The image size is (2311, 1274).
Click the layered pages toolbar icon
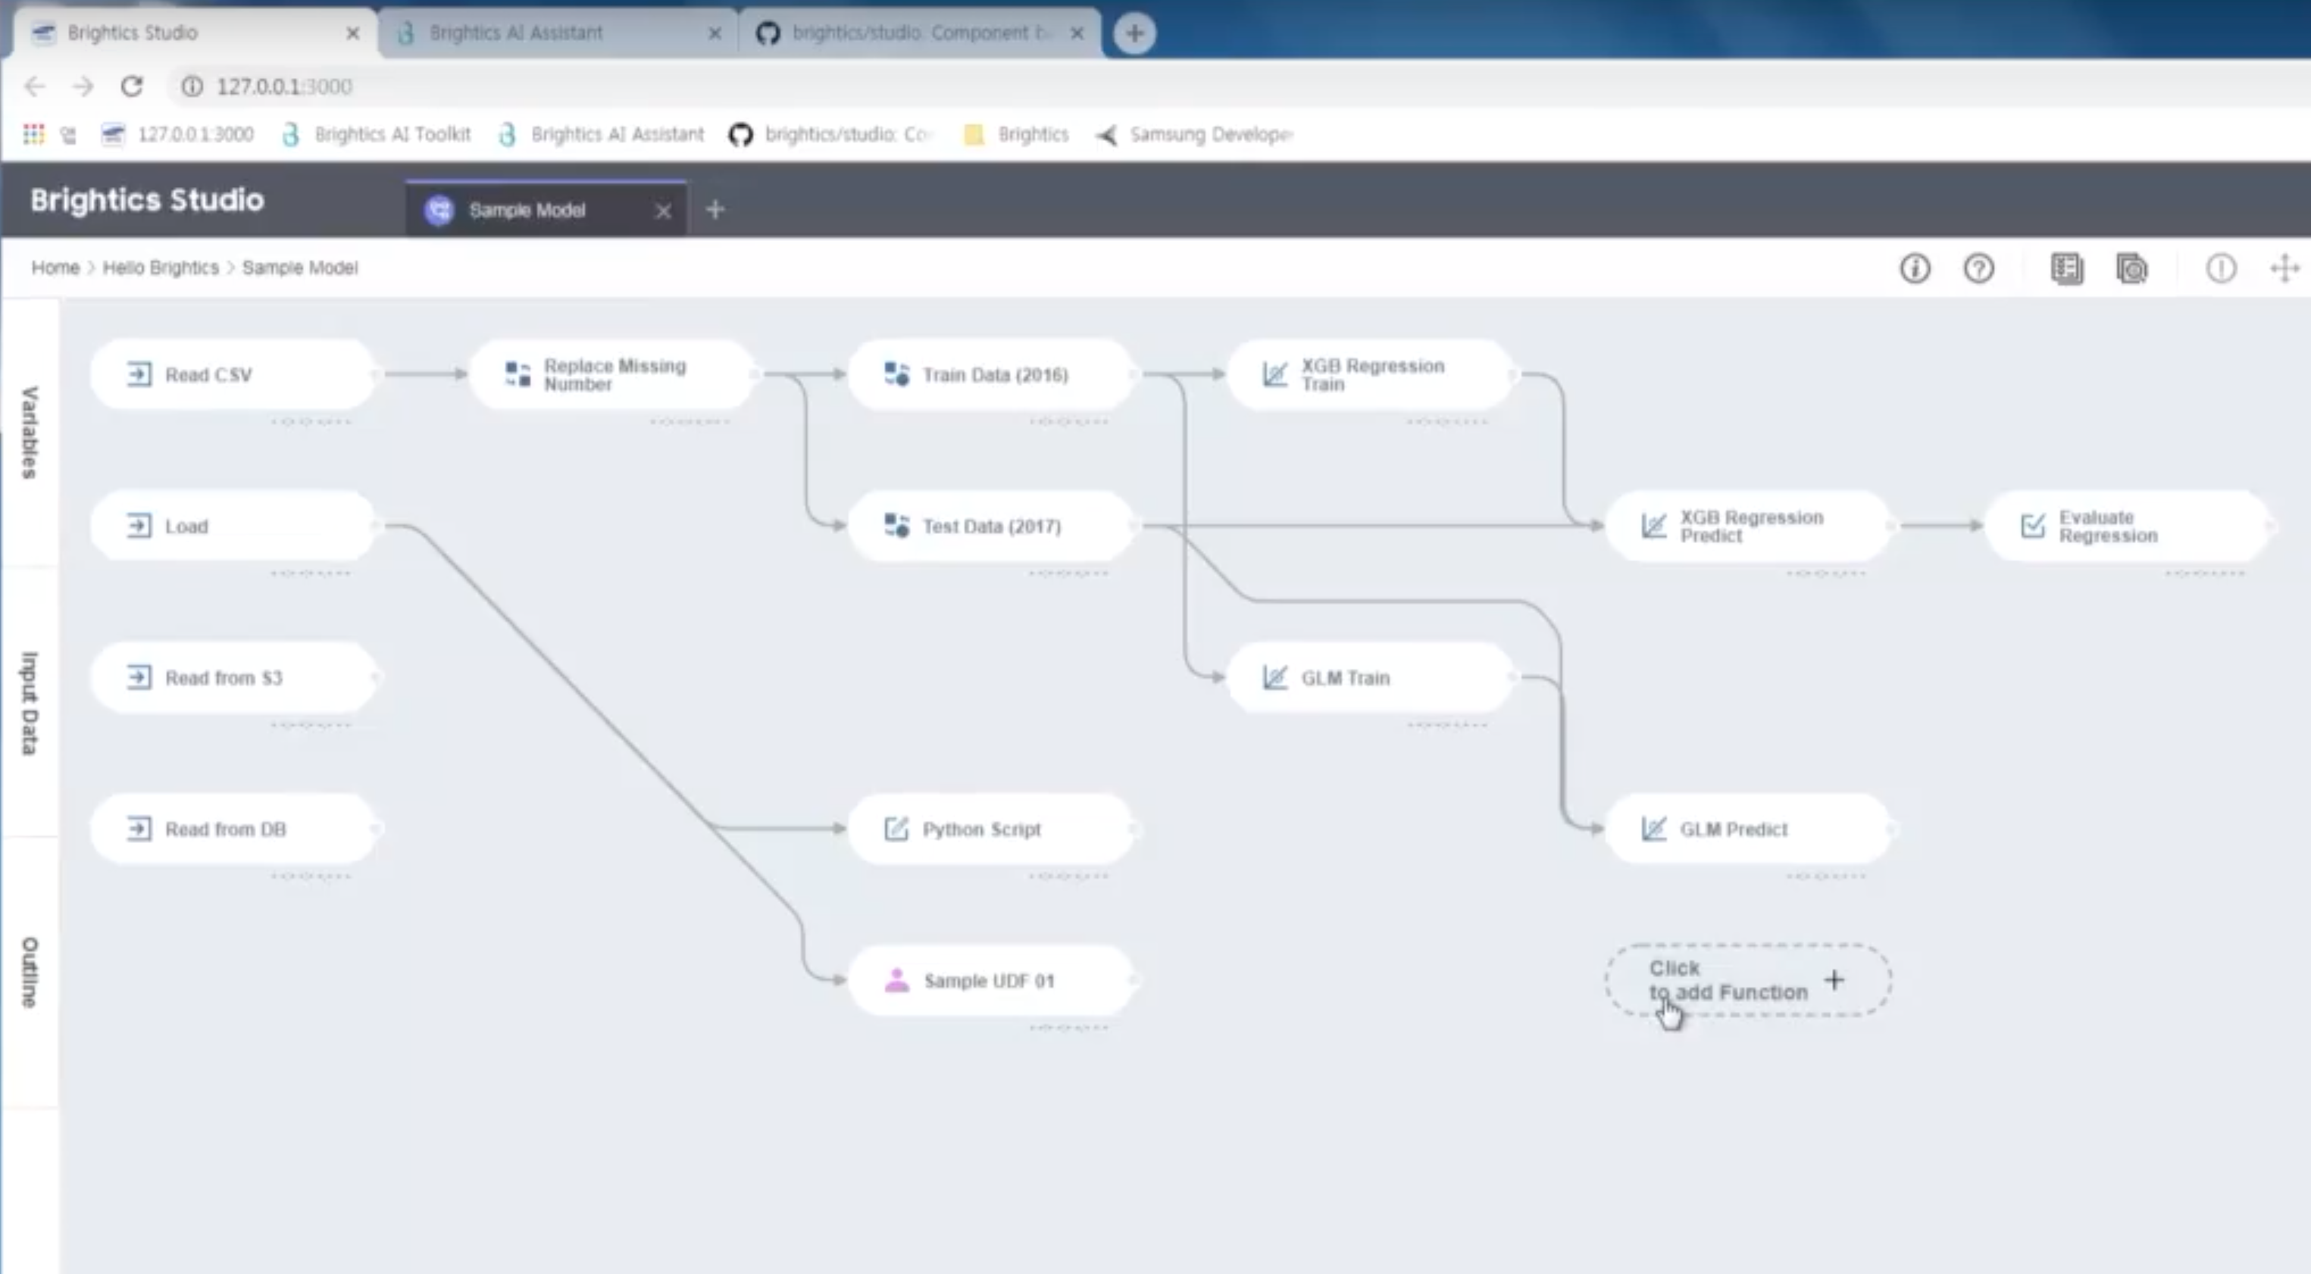point(2131,268)
